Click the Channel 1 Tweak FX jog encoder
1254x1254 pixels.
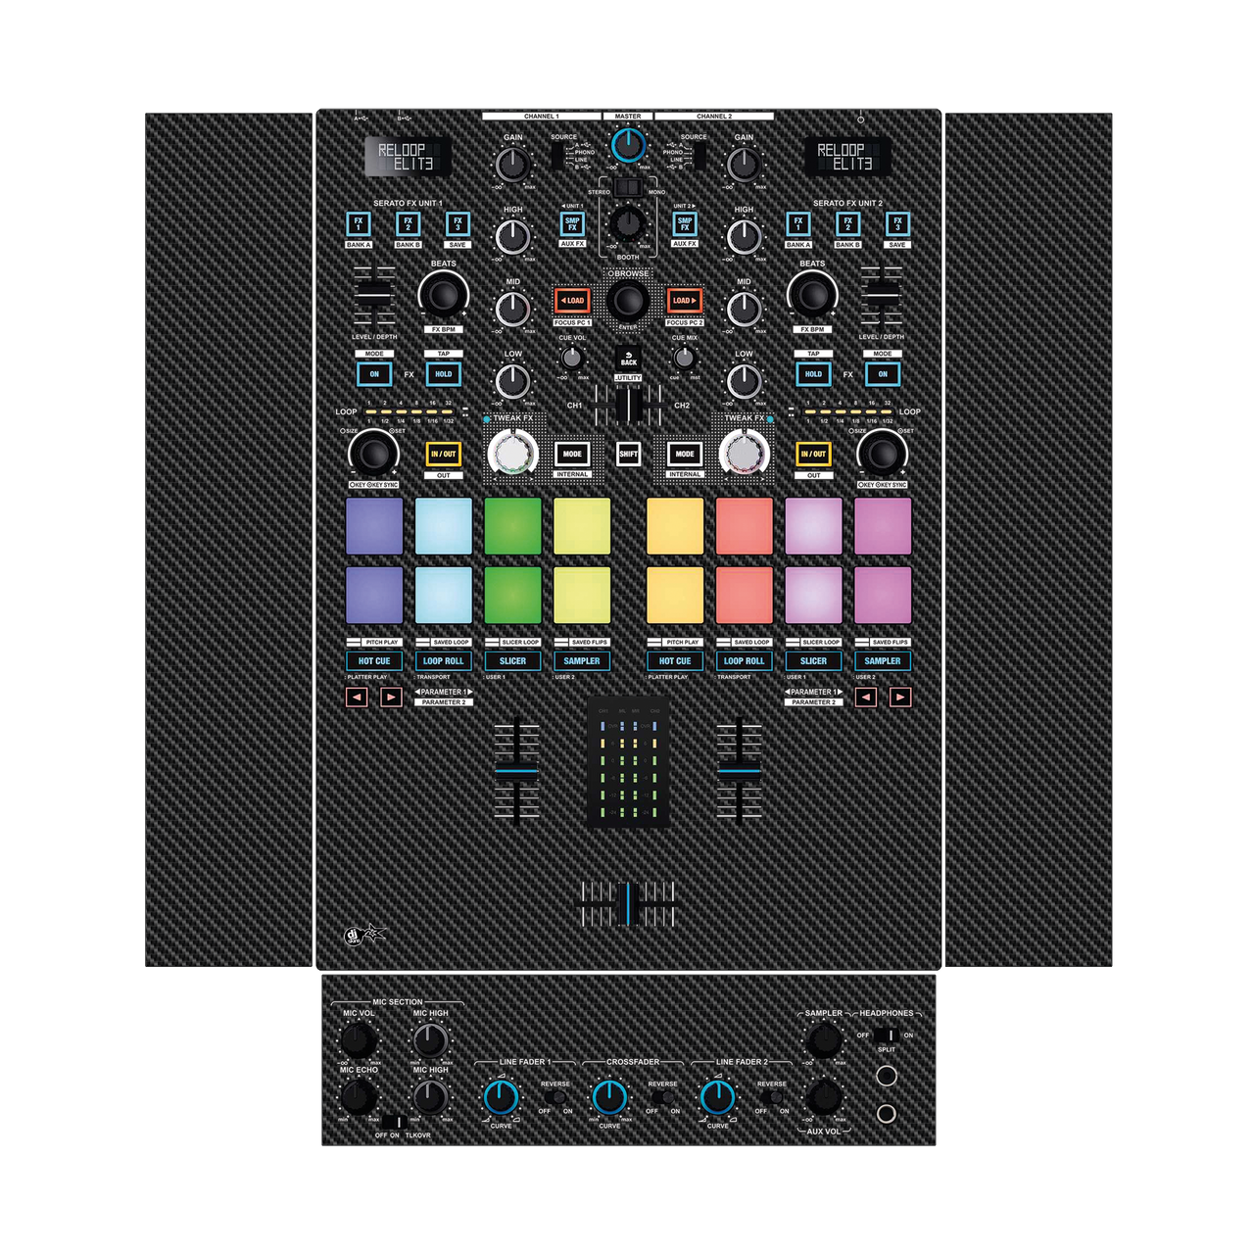click(512, 454)
